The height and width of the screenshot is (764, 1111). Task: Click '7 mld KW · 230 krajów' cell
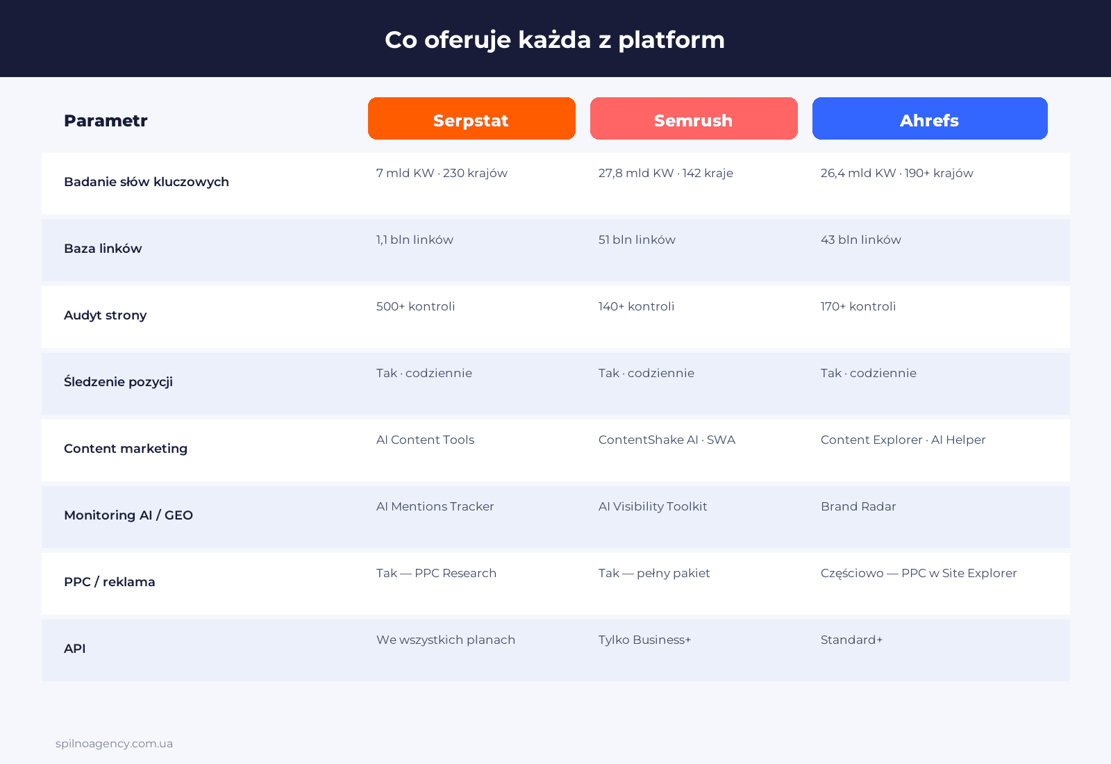[x=442, y=173]
